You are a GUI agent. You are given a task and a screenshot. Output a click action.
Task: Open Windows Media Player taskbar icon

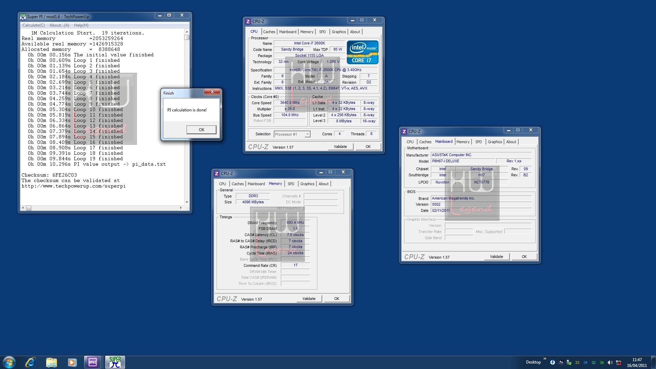click(x=72, y=362)
